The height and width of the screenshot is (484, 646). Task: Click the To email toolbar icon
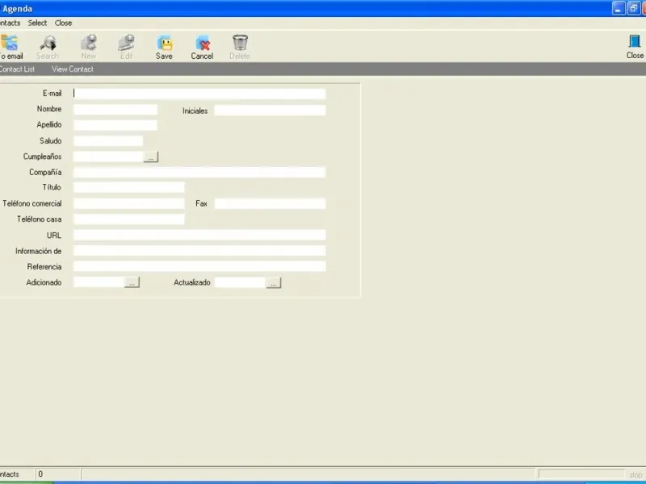(10, 47)
